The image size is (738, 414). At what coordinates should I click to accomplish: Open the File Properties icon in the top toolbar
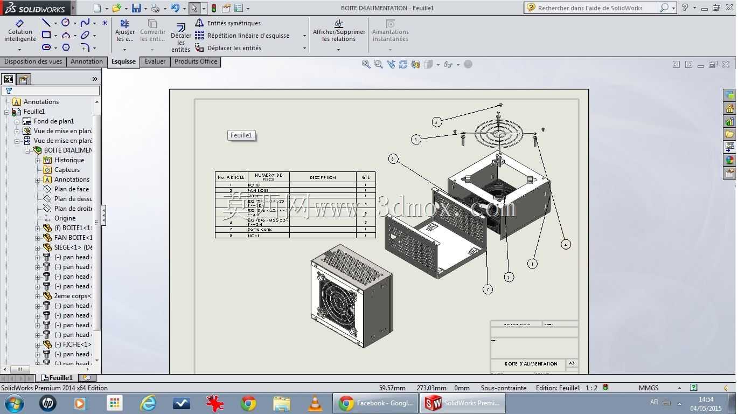click(226, 8)
